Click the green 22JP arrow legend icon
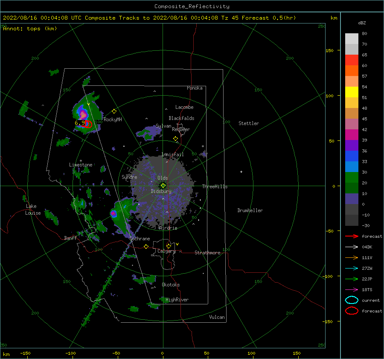384x359 pixels. click(352, 279)
